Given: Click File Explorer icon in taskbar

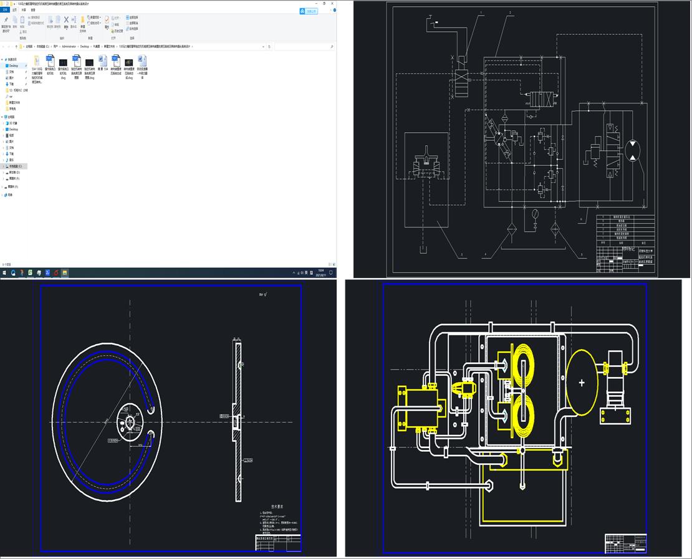Looking at the screenshot, I should click(64, 273).
